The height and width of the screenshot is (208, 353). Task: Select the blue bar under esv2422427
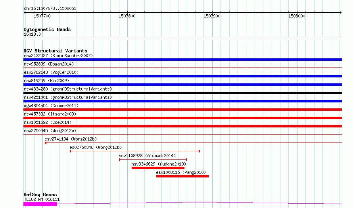click(182, 60)
